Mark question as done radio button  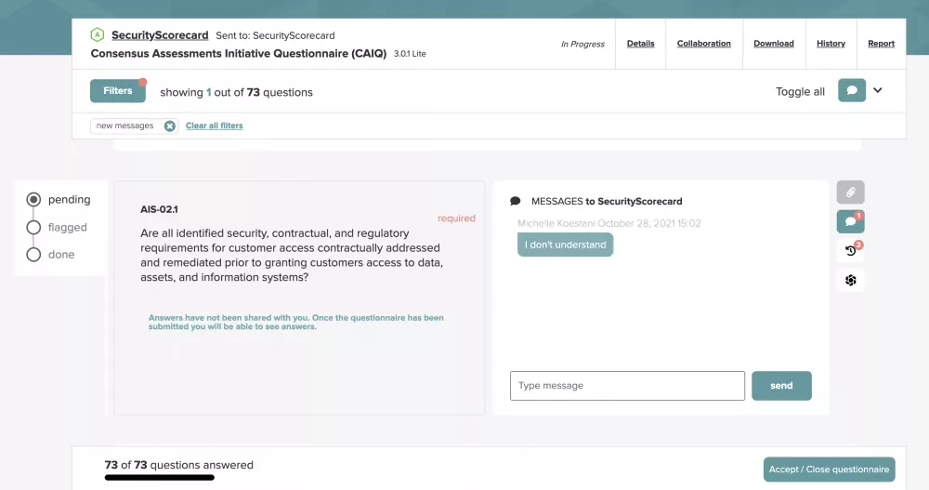(33, 255)
